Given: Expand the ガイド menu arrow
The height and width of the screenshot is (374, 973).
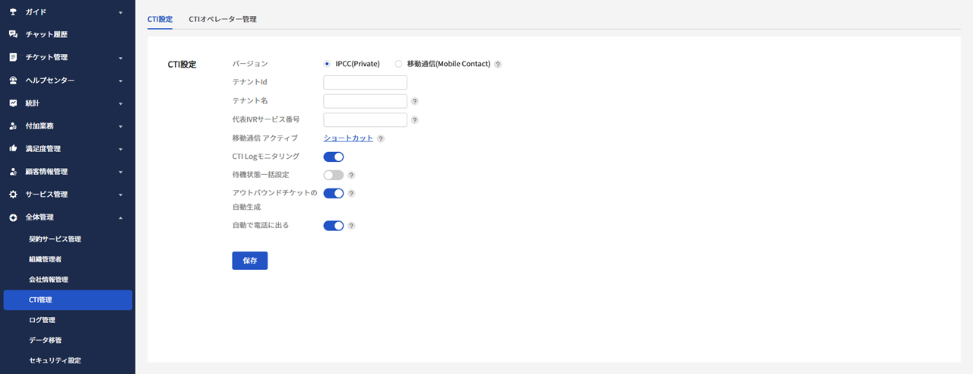Looking at the screenshot, I should (120, 13).
